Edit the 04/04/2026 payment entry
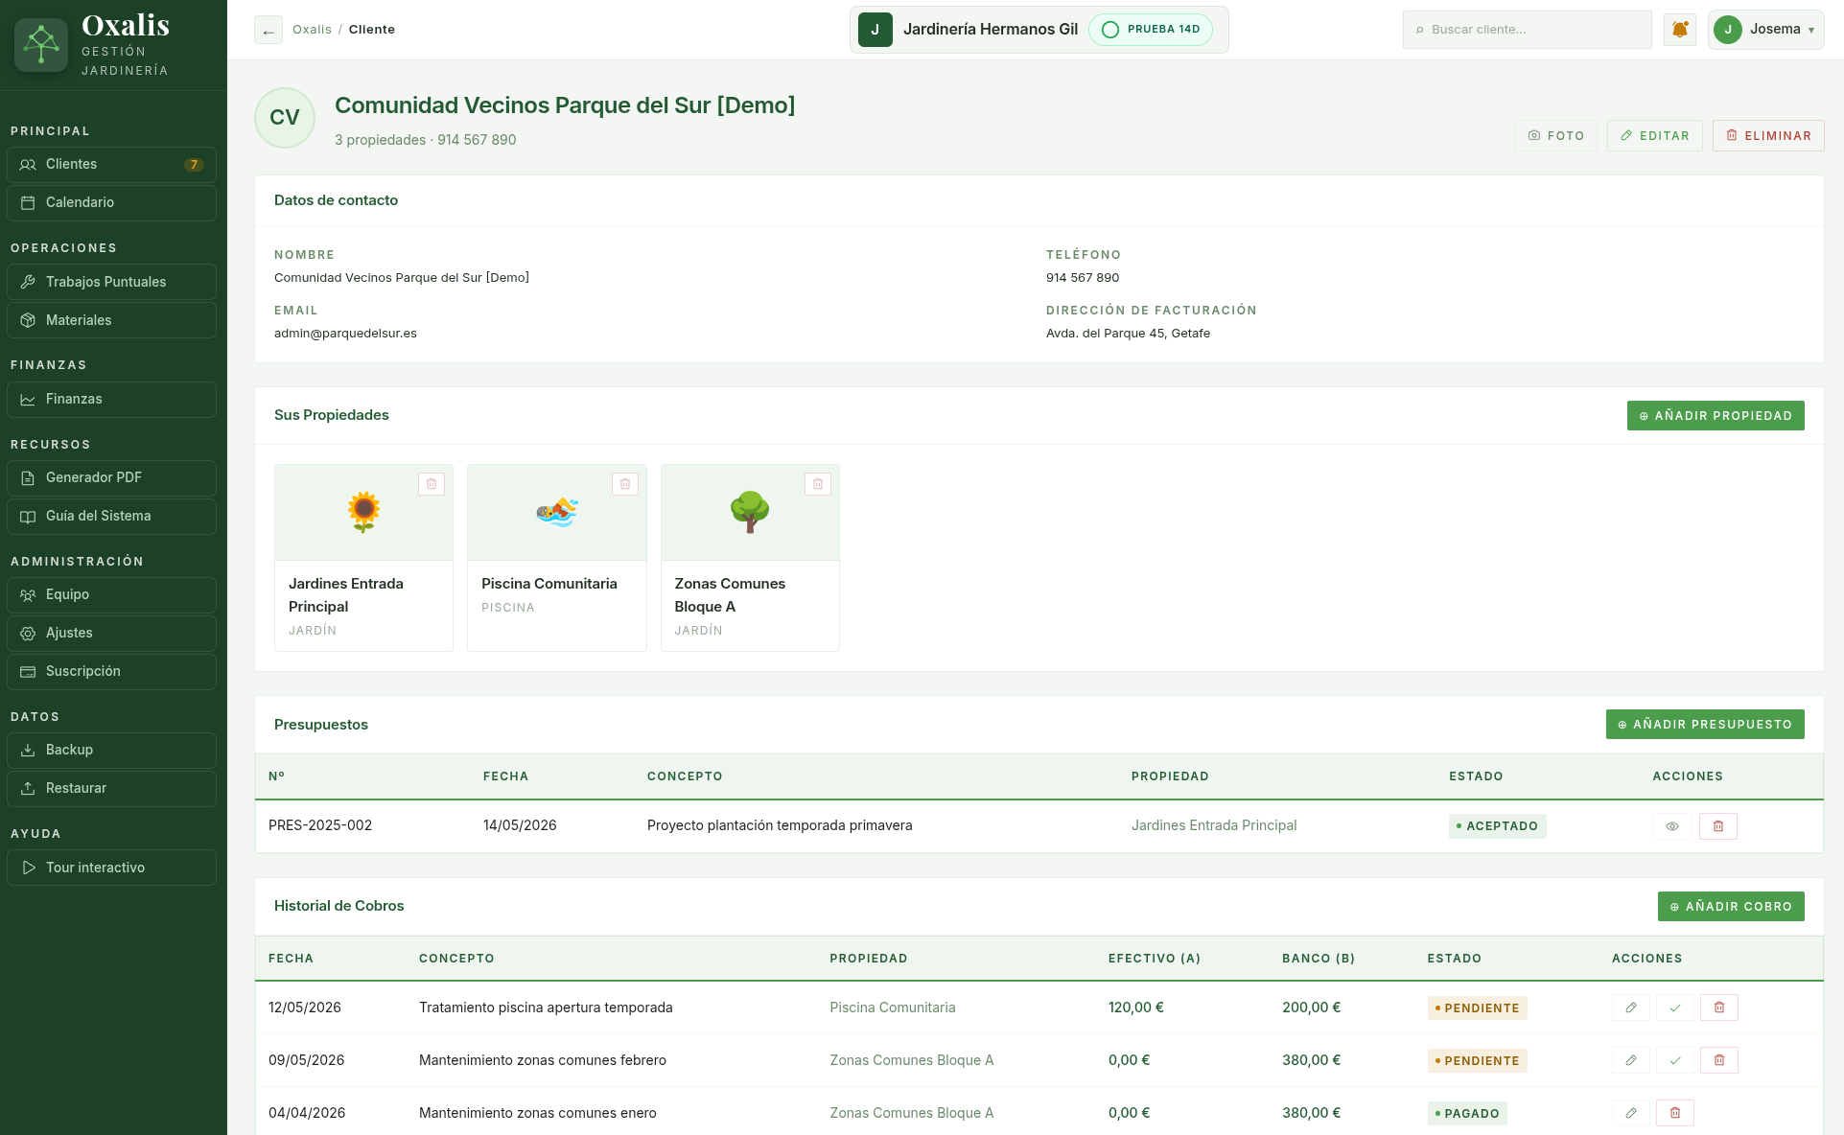Viewport: 1844px width, 1135px height. (1631, 1113)
